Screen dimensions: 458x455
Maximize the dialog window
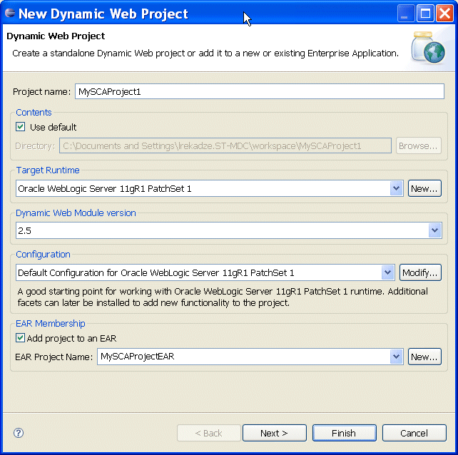click(x=425, y=13)
